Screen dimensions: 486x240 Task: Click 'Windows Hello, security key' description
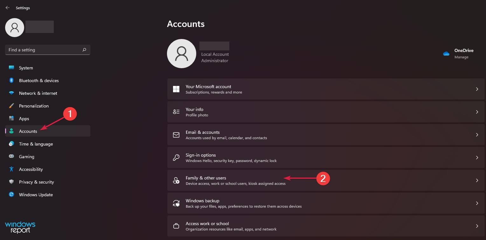(x=231, y=161)
